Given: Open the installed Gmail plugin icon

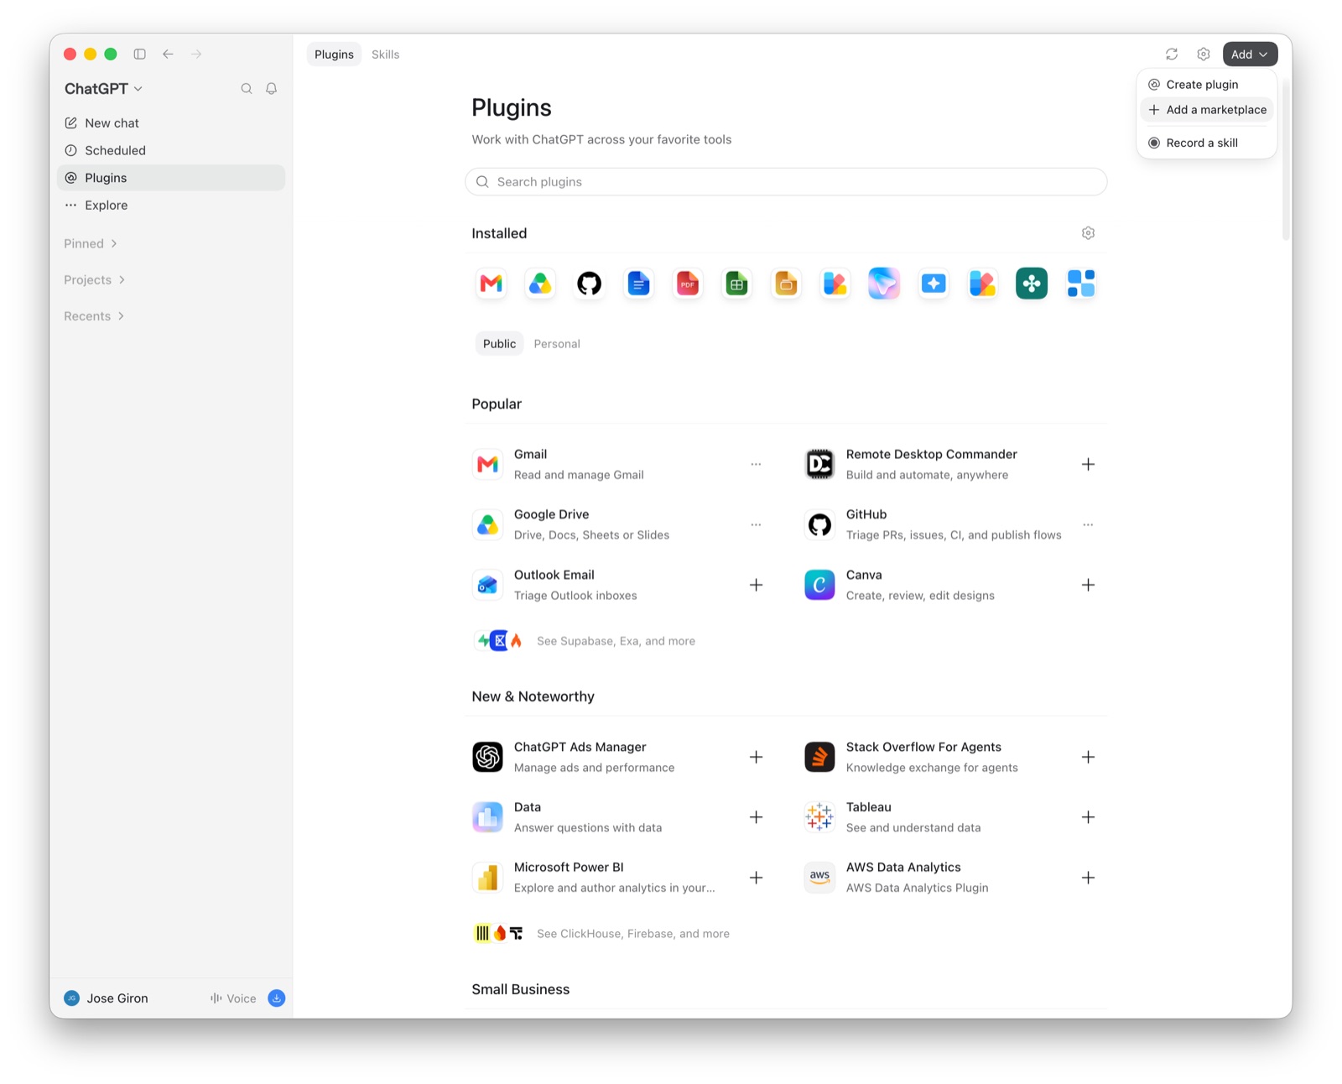Looking at the screenshot, I should coord(492,284).
